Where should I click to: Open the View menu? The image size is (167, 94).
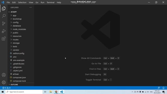click(31, 2)
